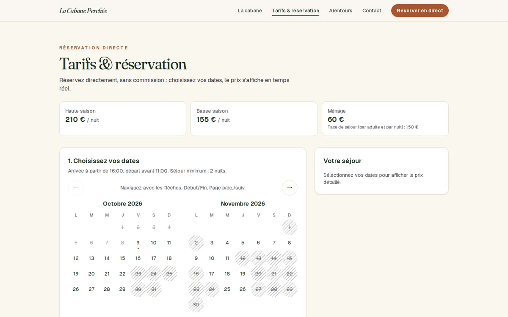Select October 21 date cell
Image resolution: width=508 pixels, height=317 pixels.
pos(107,274)
